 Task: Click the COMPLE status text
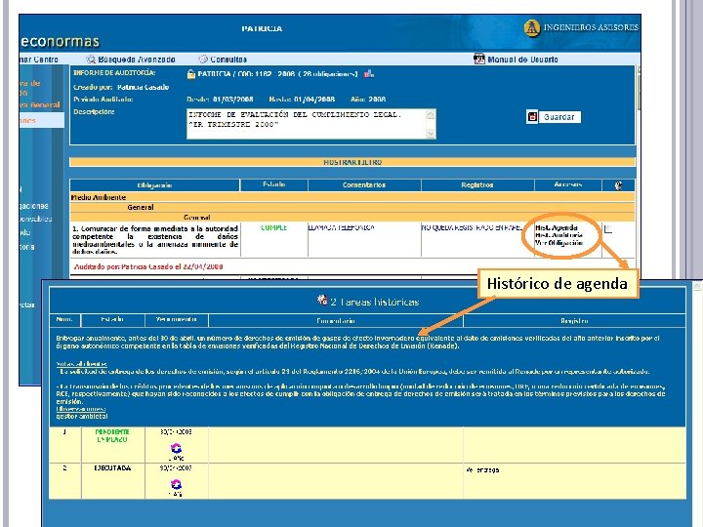click(274, 227)
